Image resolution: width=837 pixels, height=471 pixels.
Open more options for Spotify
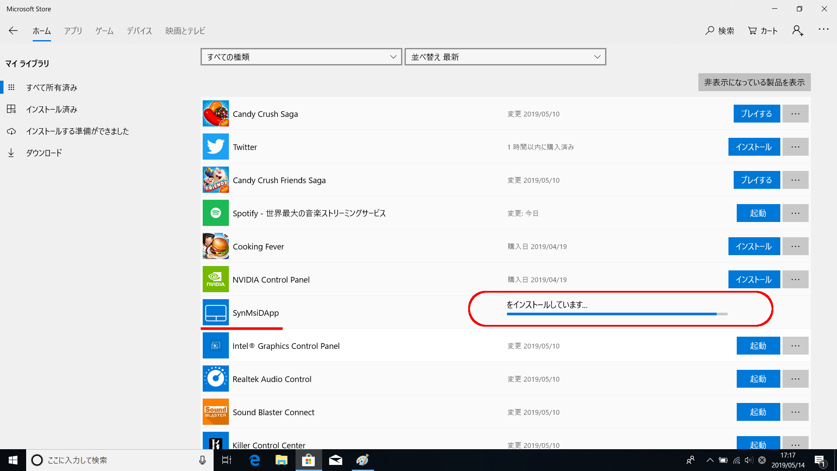point(796,213)
